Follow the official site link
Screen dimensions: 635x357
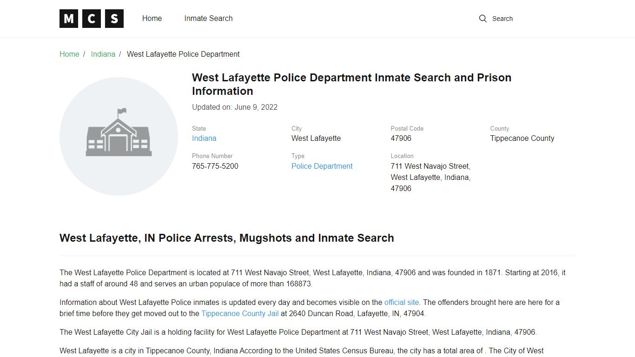pyautogui.click(x=402, y=302)
